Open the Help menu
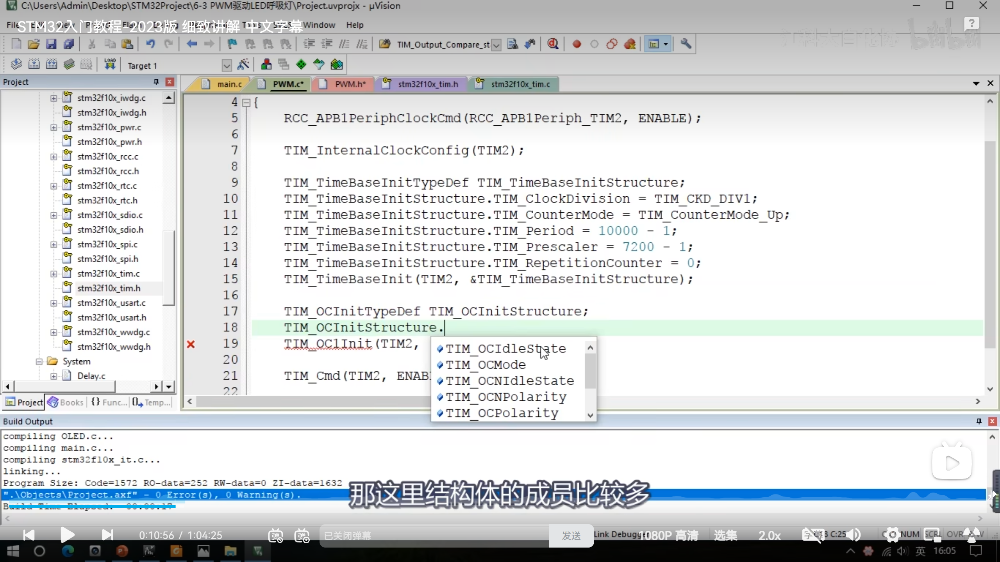This screenshot has width=1000, height=562. [354, 25]
